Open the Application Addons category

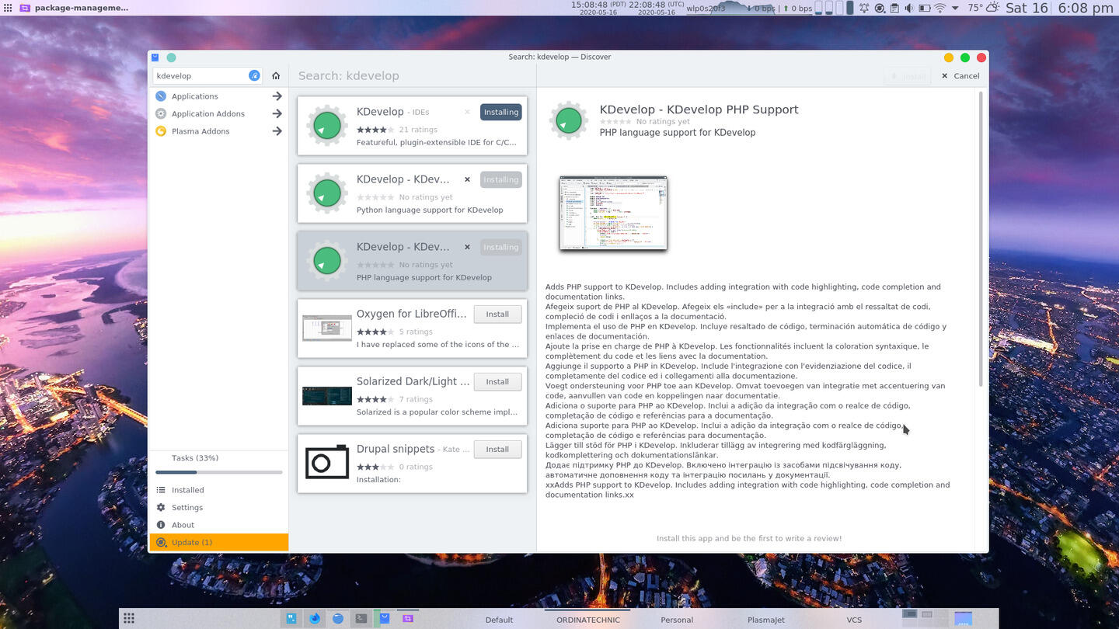[218, 113]
